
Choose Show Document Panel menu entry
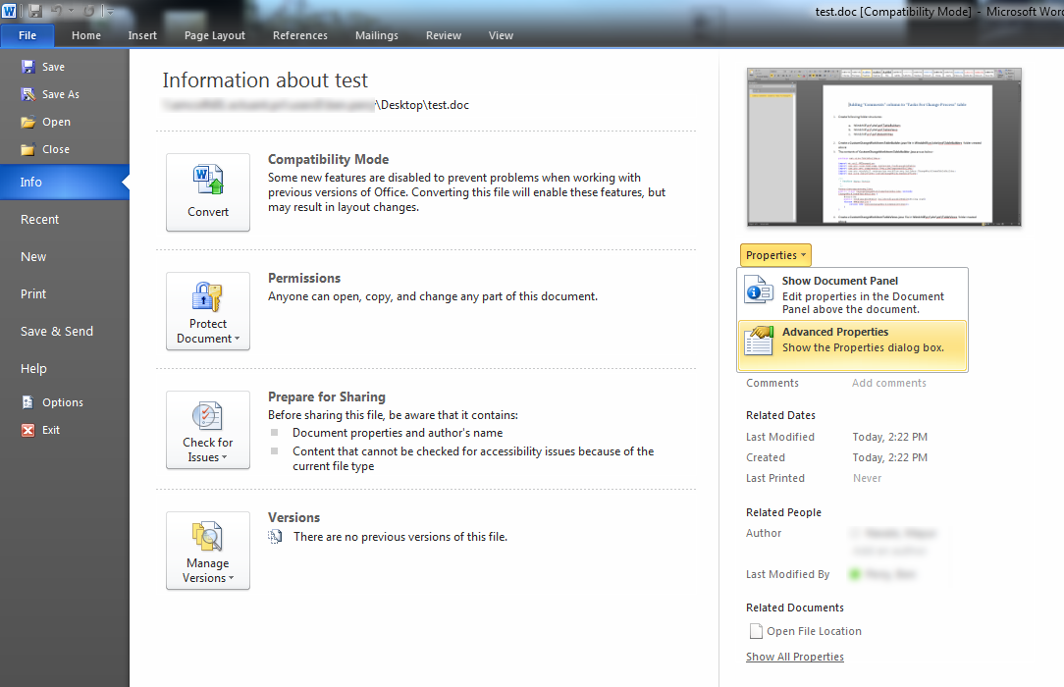pos(852,294)
